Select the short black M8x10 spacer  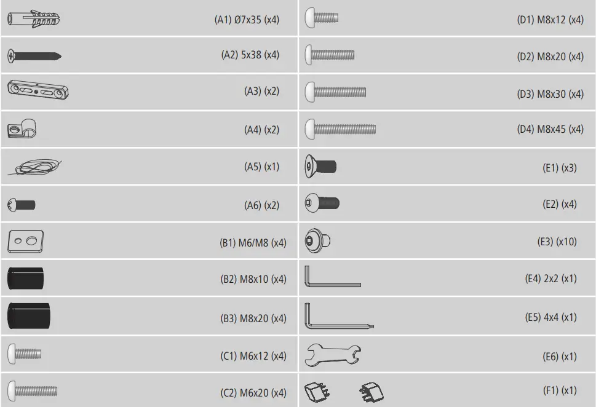click(26, 278)
